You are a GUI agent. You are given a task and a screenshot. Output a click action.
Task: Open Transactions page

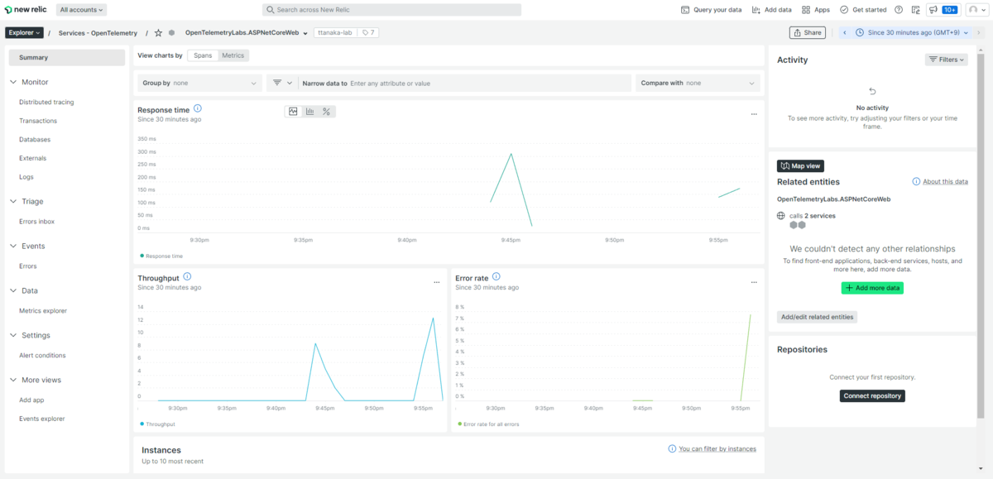(x=38, y=121)
